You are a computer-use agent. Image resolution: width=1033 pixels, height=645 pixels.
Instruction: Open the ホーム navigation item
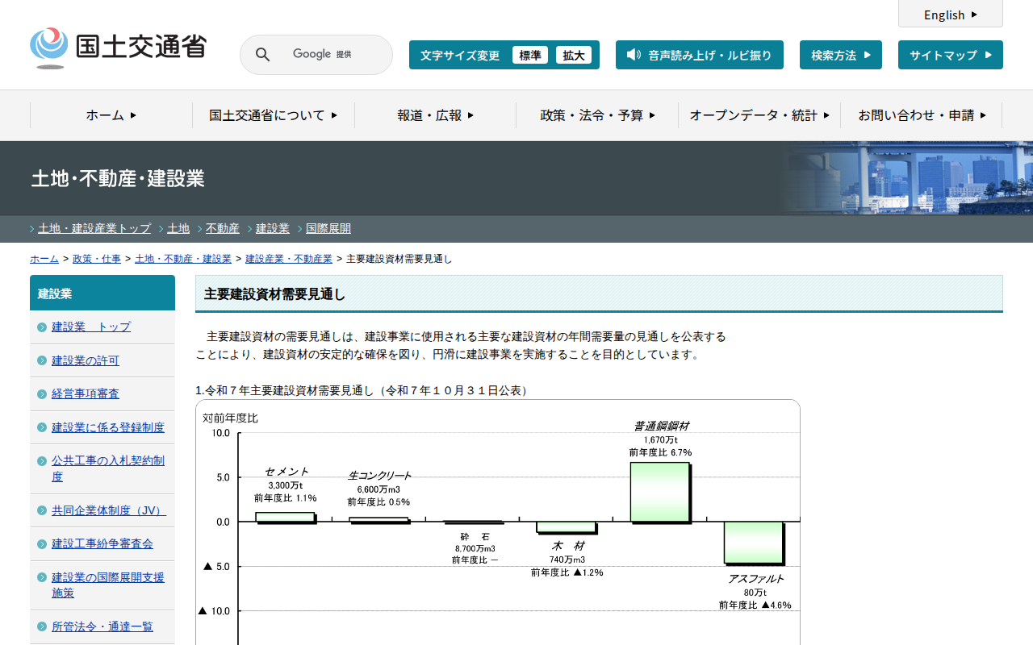pos(111,115)
